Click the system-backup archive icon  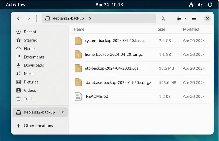point(78,41)
